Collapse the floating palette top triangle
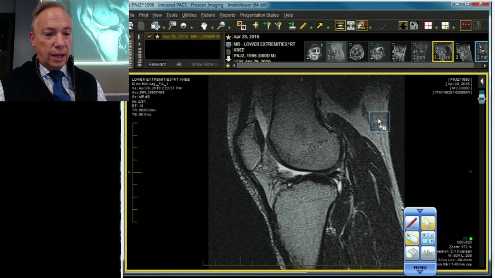This screenshot has height=278, width=495. (420, 211)
